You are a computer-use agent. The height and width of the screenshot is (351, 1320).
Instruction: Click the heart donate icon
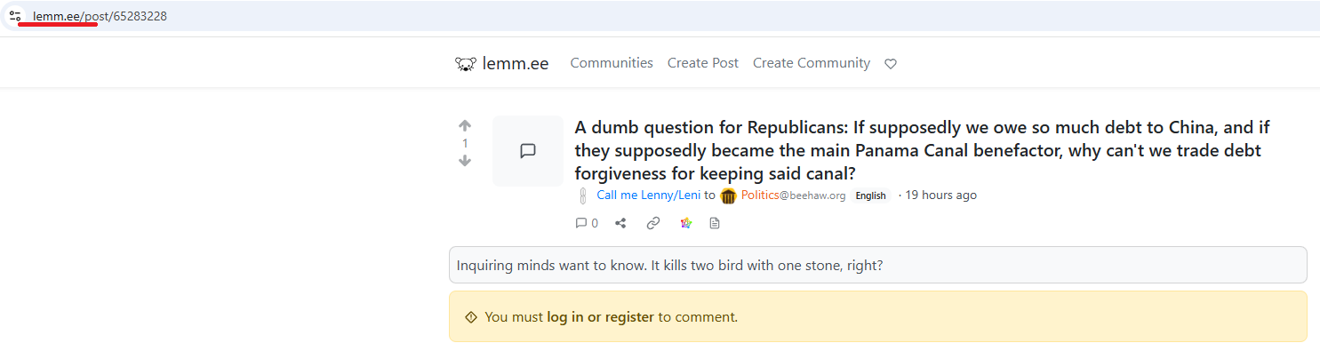click(891, 64)
